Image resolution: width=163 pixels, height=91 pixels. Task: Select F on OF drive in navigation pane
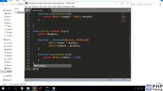(8, 59)
